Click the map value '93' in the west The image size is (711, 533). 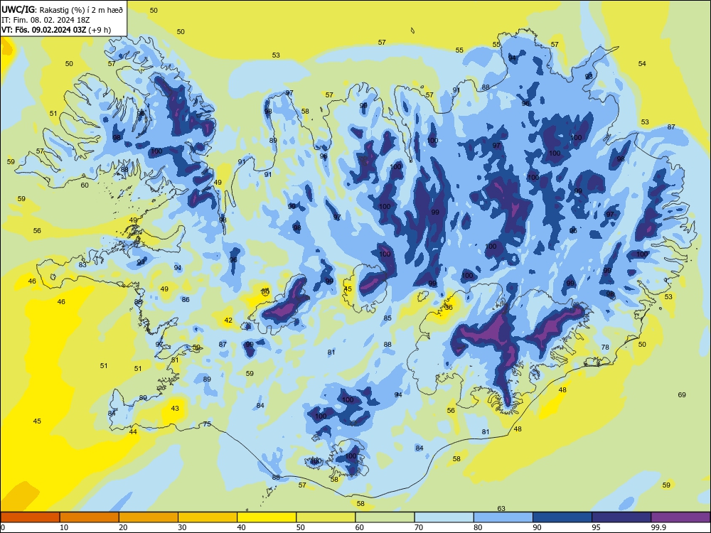tap(141, 262)
